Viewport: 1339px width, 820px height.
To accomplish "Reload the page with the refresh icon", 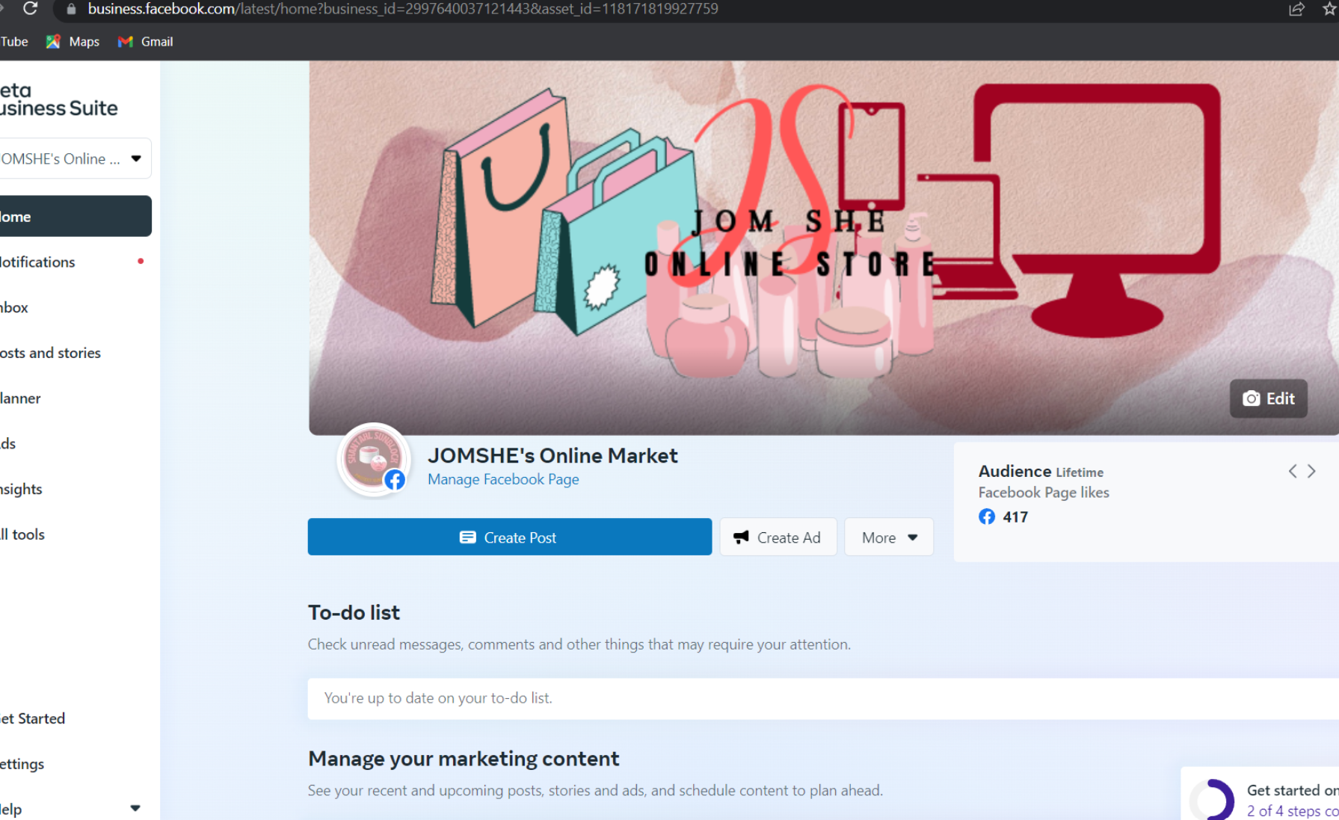I will [x=30, y=8].
